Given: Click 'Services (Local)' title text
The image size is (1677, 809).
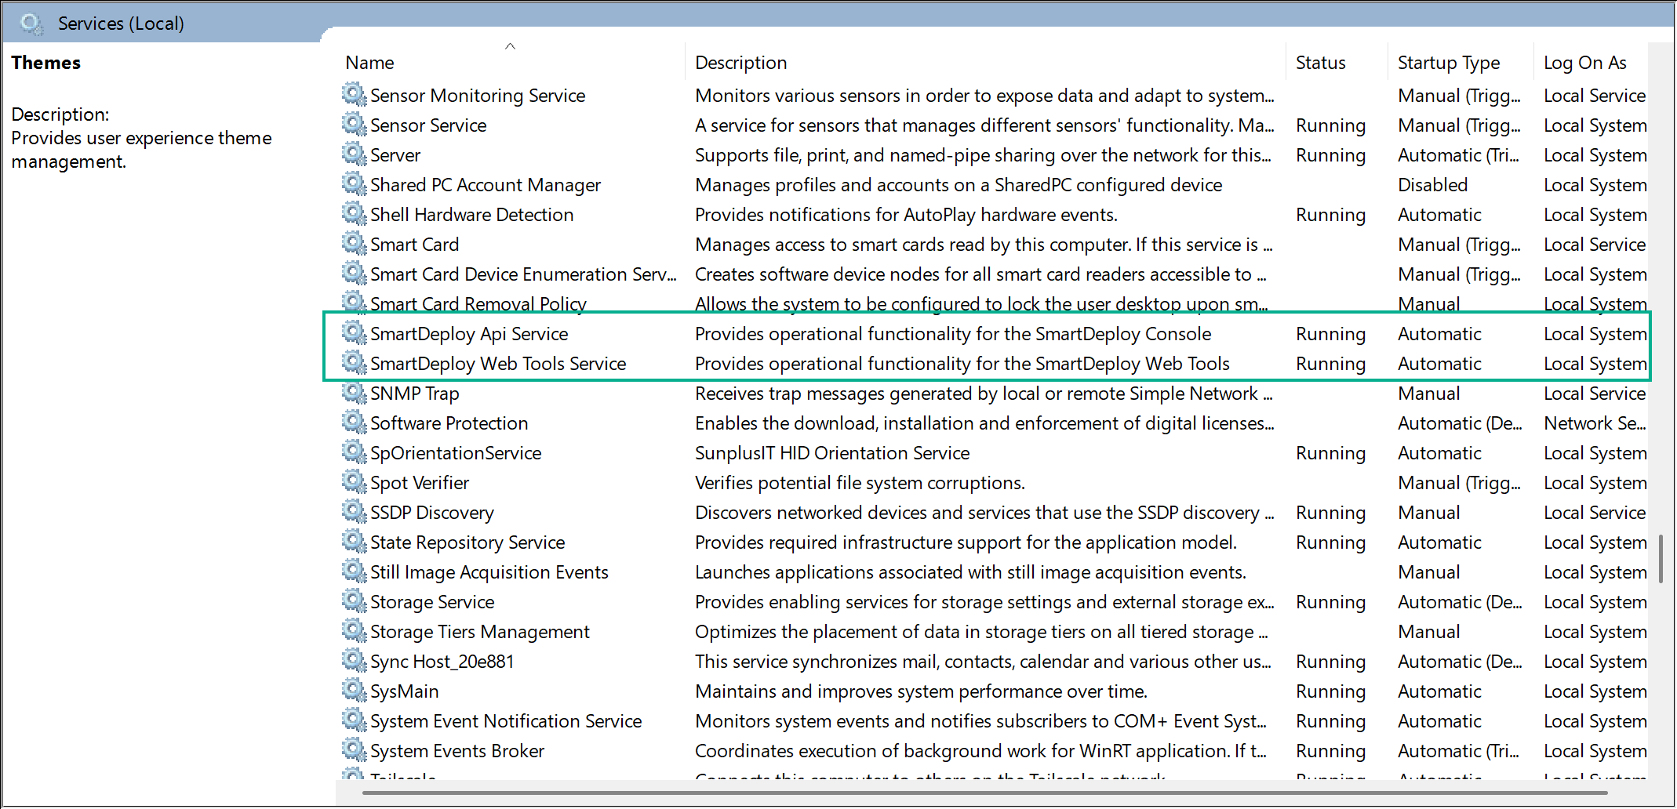Looking at the screenshot, I should (121, 24).
